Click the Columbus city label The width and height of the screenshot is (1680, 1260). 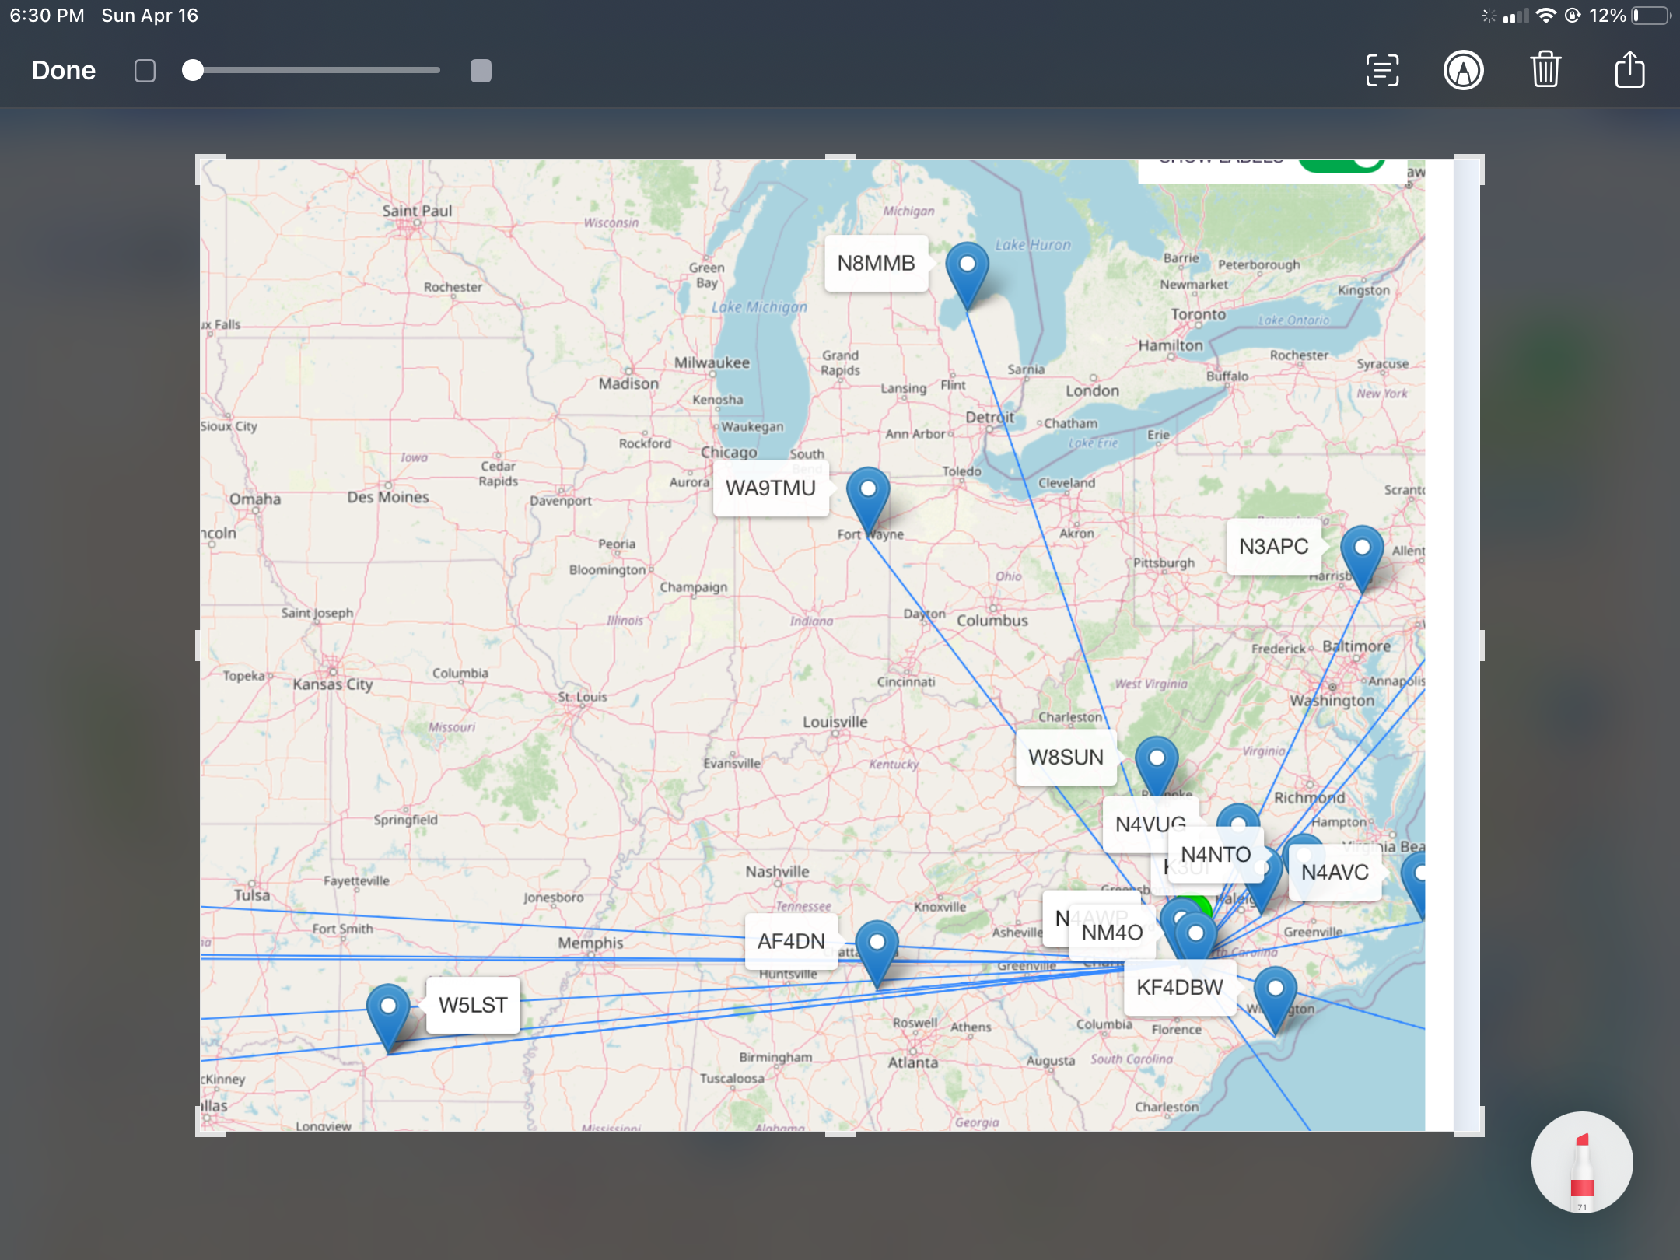(992, 621)
